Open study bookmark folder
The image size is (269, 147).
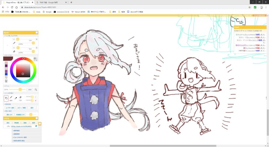[x=37, y=12]
